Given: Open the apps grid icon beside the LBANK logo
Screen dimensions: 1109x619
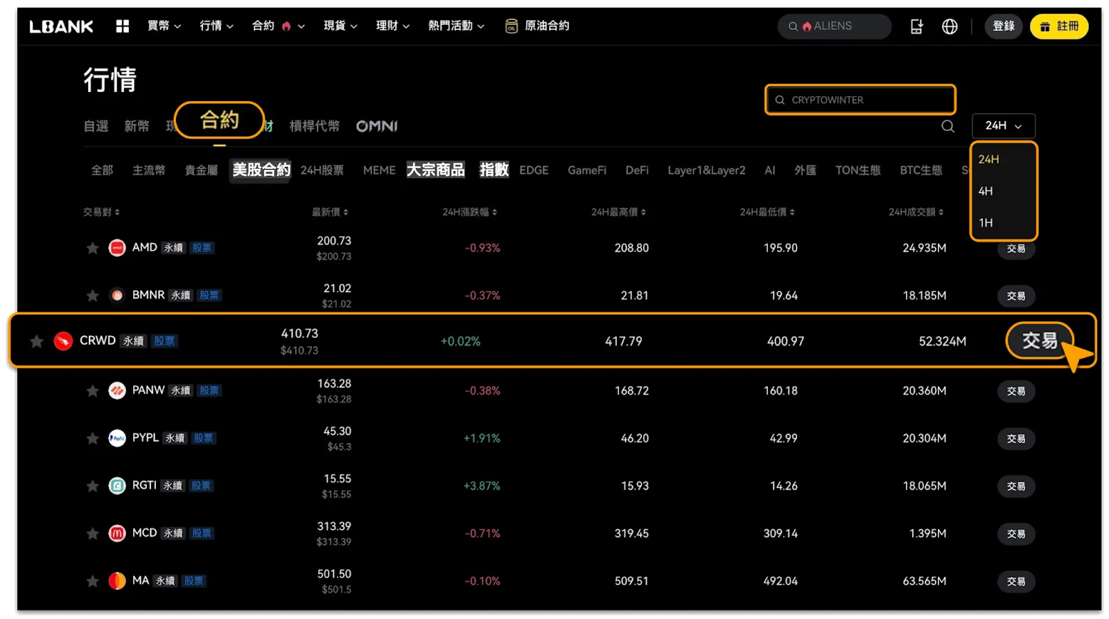Looking at the screenshot, I should coord(123,26).
